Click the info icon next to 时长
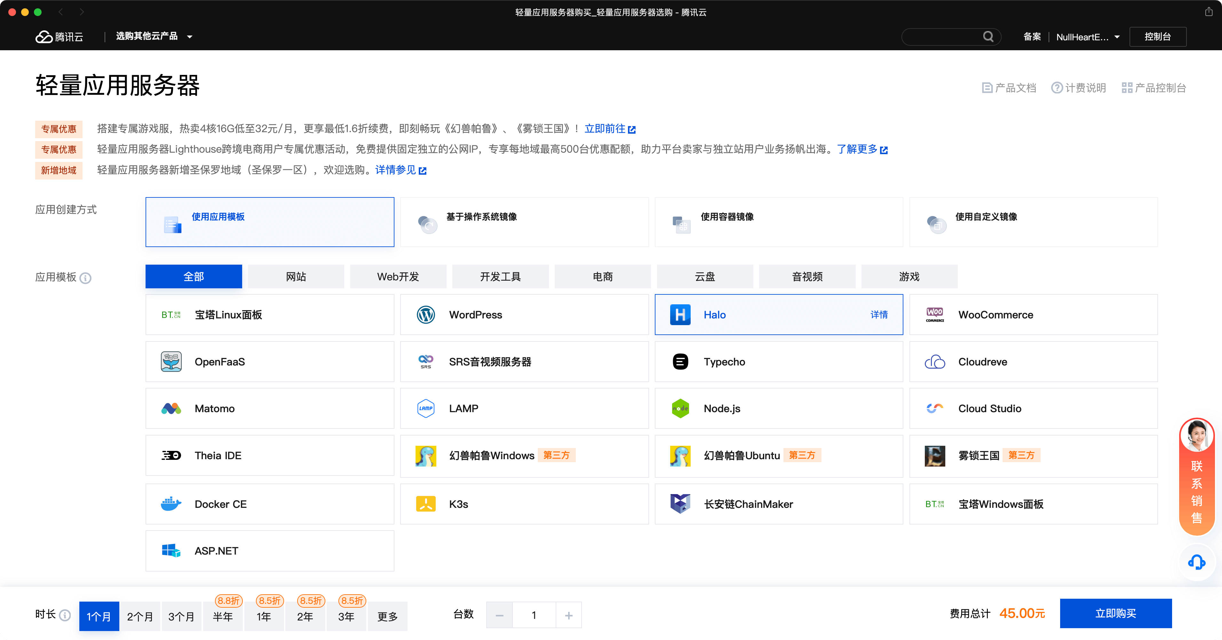 (65, 615)
